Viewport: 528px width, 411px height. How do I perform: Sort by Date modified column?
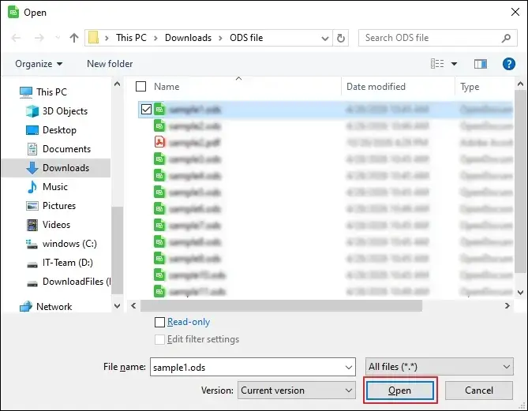[376, 87]
